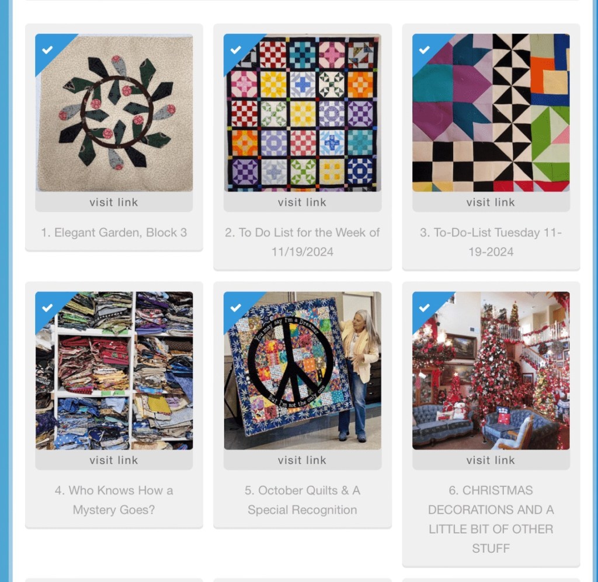Visit link under Christmas tree room photo
The height and width of the screenshot is (582, 598).
(x=491, y=460)
